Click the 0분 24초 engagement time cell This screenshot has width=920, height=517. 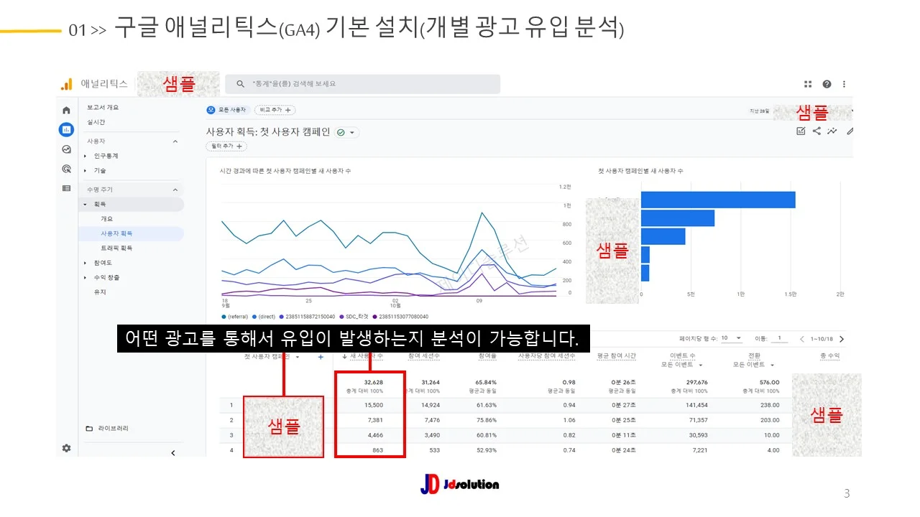[625, 450]
